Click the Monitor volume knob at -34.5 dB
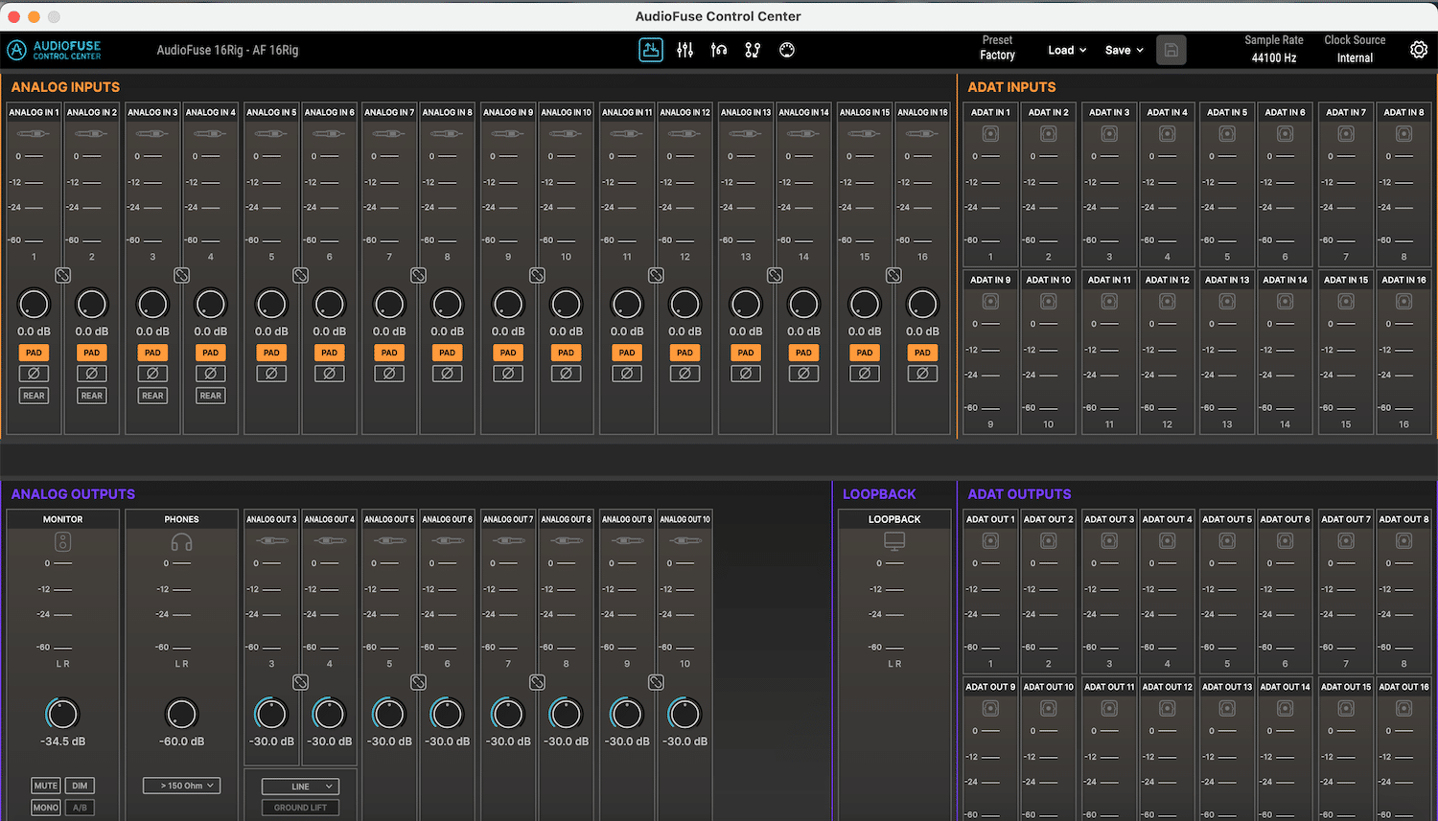This screenshot has width=1438, height=821. (x=62, y=714)
